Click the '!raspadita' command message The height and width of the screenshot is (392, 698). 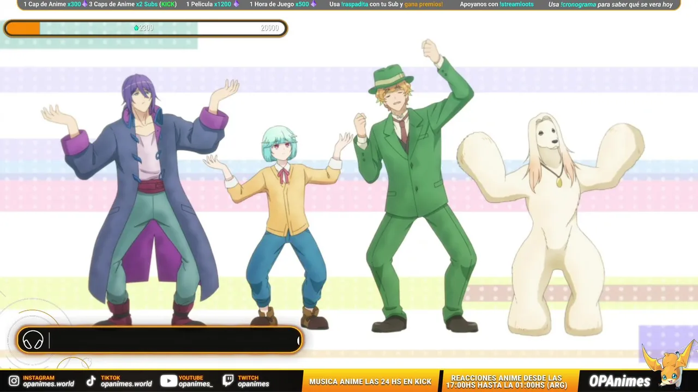(386, 4)
